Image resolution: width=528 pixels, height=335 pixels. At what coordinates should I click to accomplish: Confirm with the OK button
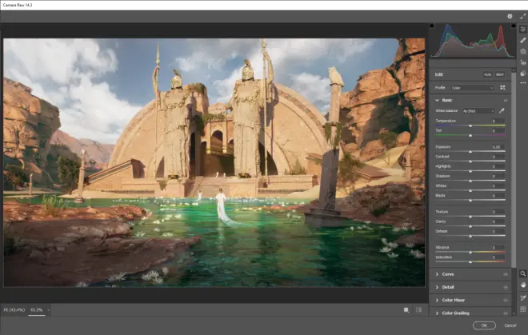(484, 325)
